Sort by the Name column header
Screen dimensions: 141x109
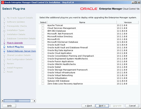click(x=82, y=22)
